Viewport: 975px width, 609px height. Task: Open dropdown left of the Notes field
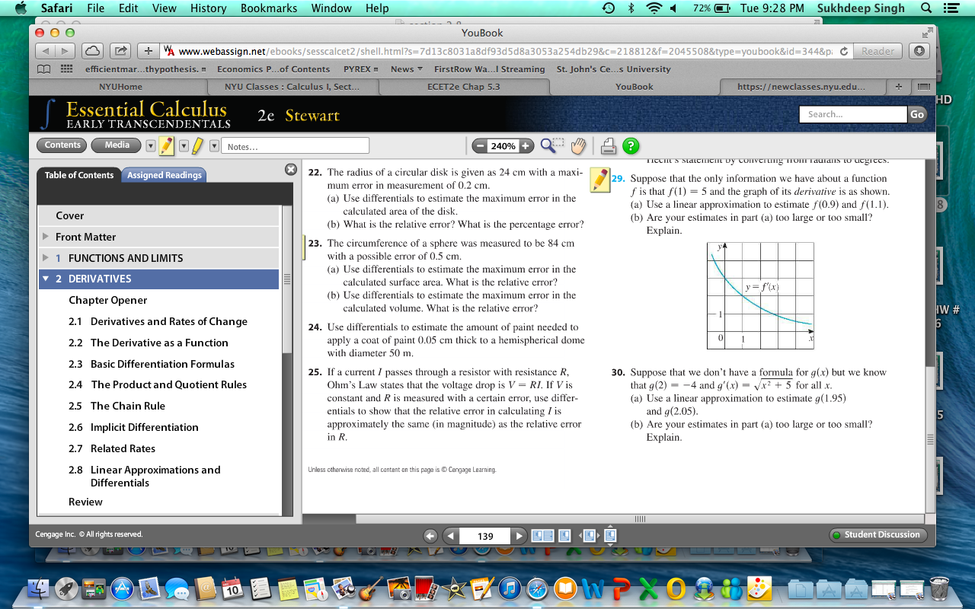[214, 145]
